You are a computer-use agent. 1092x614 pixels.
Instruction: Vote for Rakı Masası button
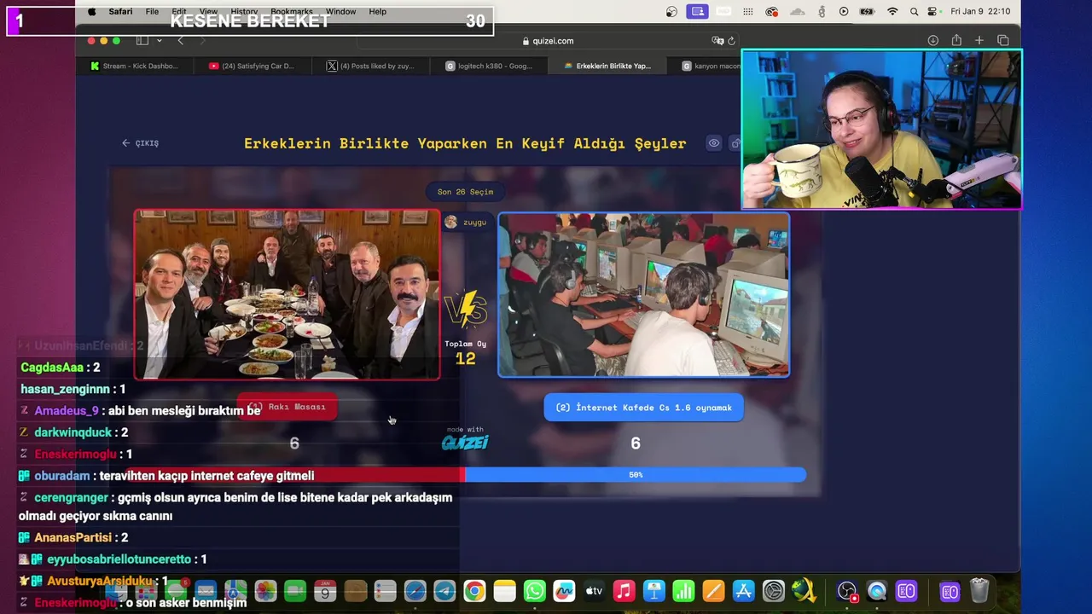pos(288,407)
